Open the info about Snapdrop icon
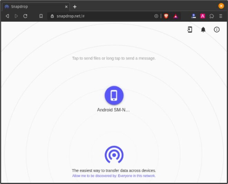 click(217, 29)
